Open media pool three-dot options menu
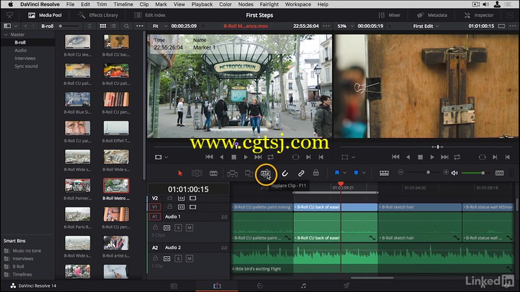Screen dimensions: 520x292 pos(140,26)
